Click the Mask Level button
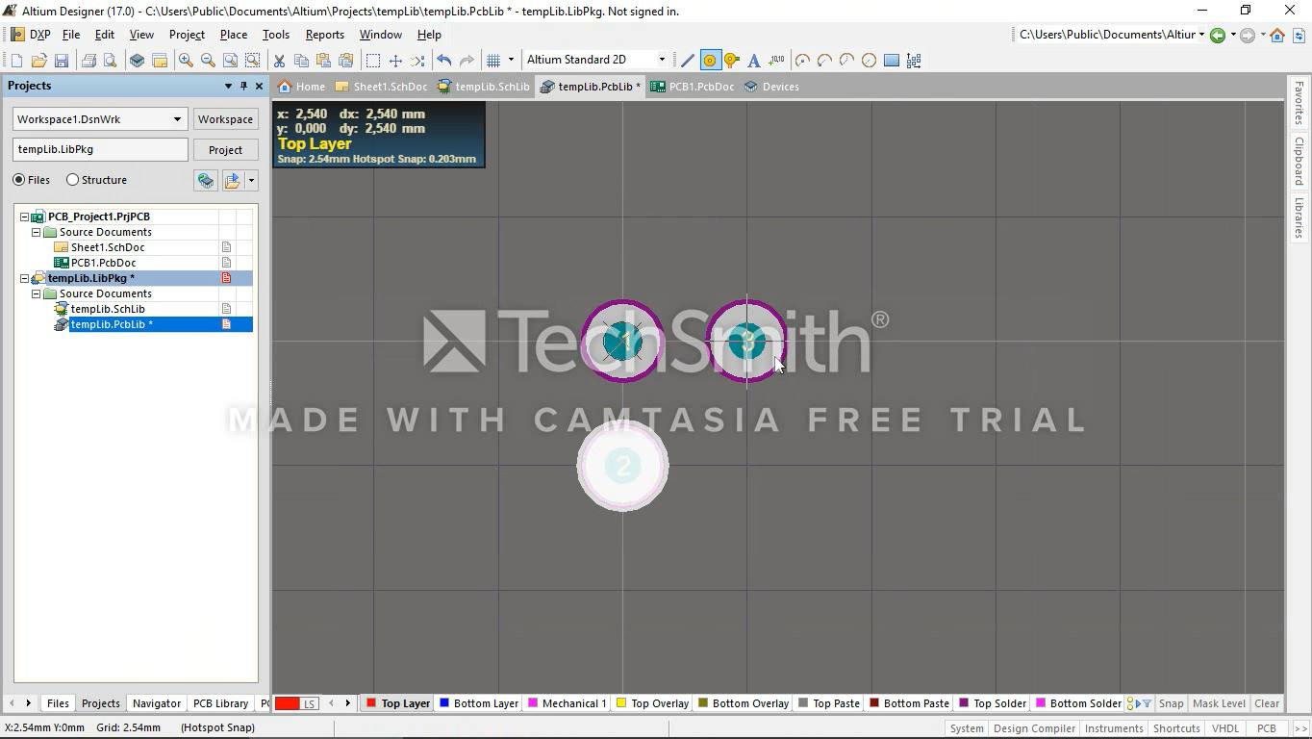Image resolution: width=1312 pixels, height=739 pixels. click(x=1219, y=703)
